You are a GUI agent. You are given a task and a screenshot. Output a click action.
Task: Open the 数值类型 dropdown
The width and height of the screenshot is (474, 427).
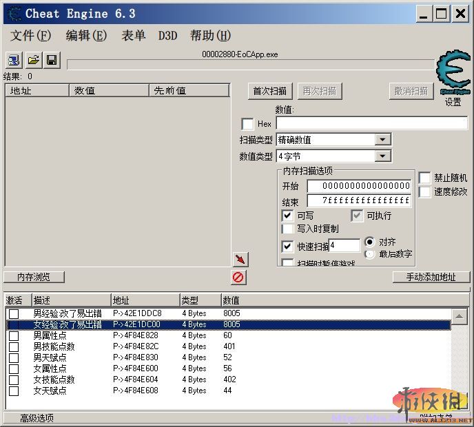(x=382, y=156)
